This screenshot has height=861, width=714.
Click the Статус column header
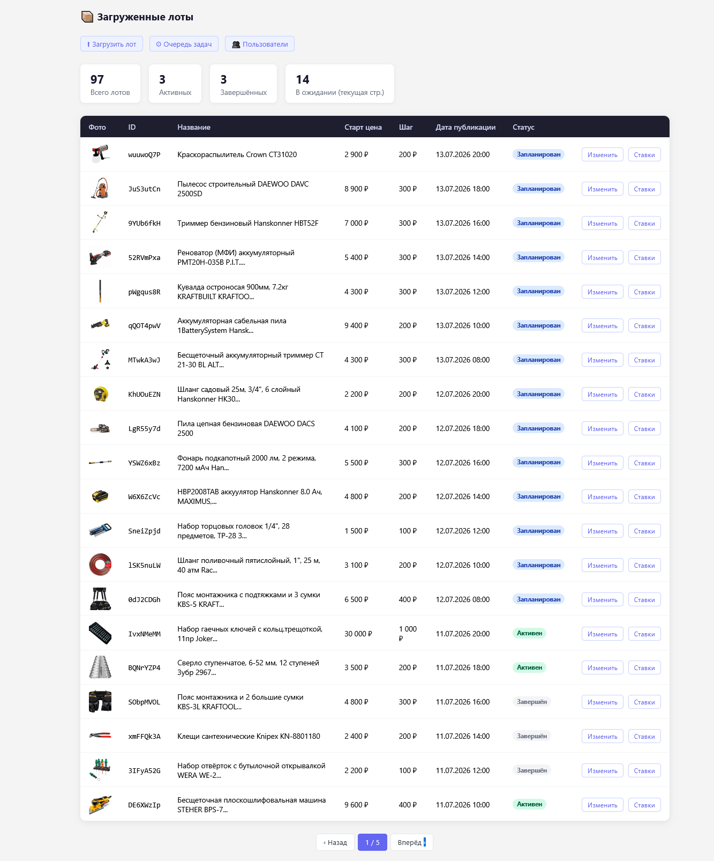point(523,127)
